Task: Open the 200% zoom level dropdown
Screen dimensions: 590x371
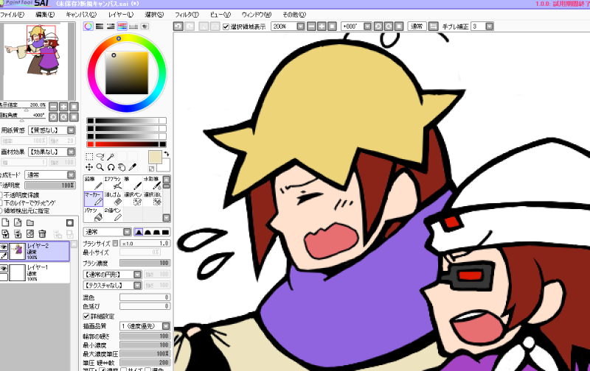Action: click(x=300, y=26)
